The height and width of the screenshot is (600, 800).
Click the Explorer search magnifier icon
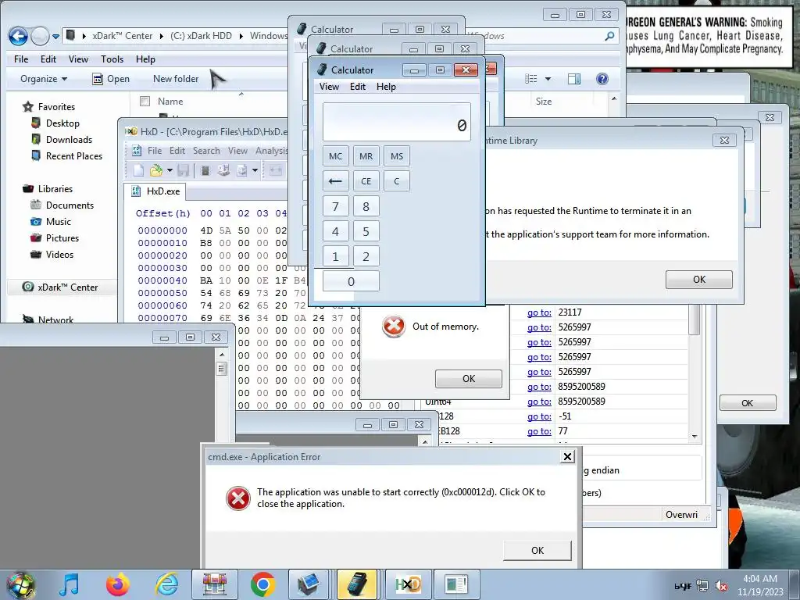[609, 36]
